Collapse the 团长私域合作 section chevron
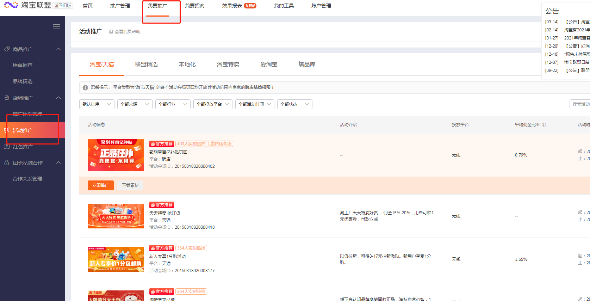 tap(58, 162)
